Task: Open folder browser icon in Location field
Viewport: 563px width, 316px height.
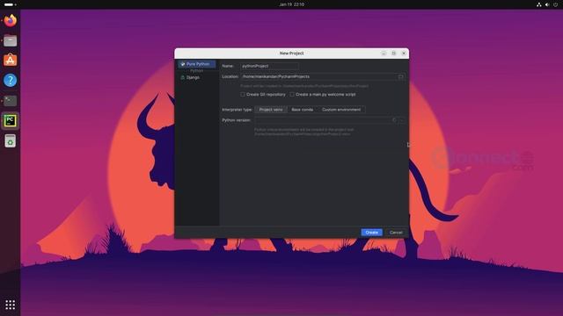Action: pos(401,76)
